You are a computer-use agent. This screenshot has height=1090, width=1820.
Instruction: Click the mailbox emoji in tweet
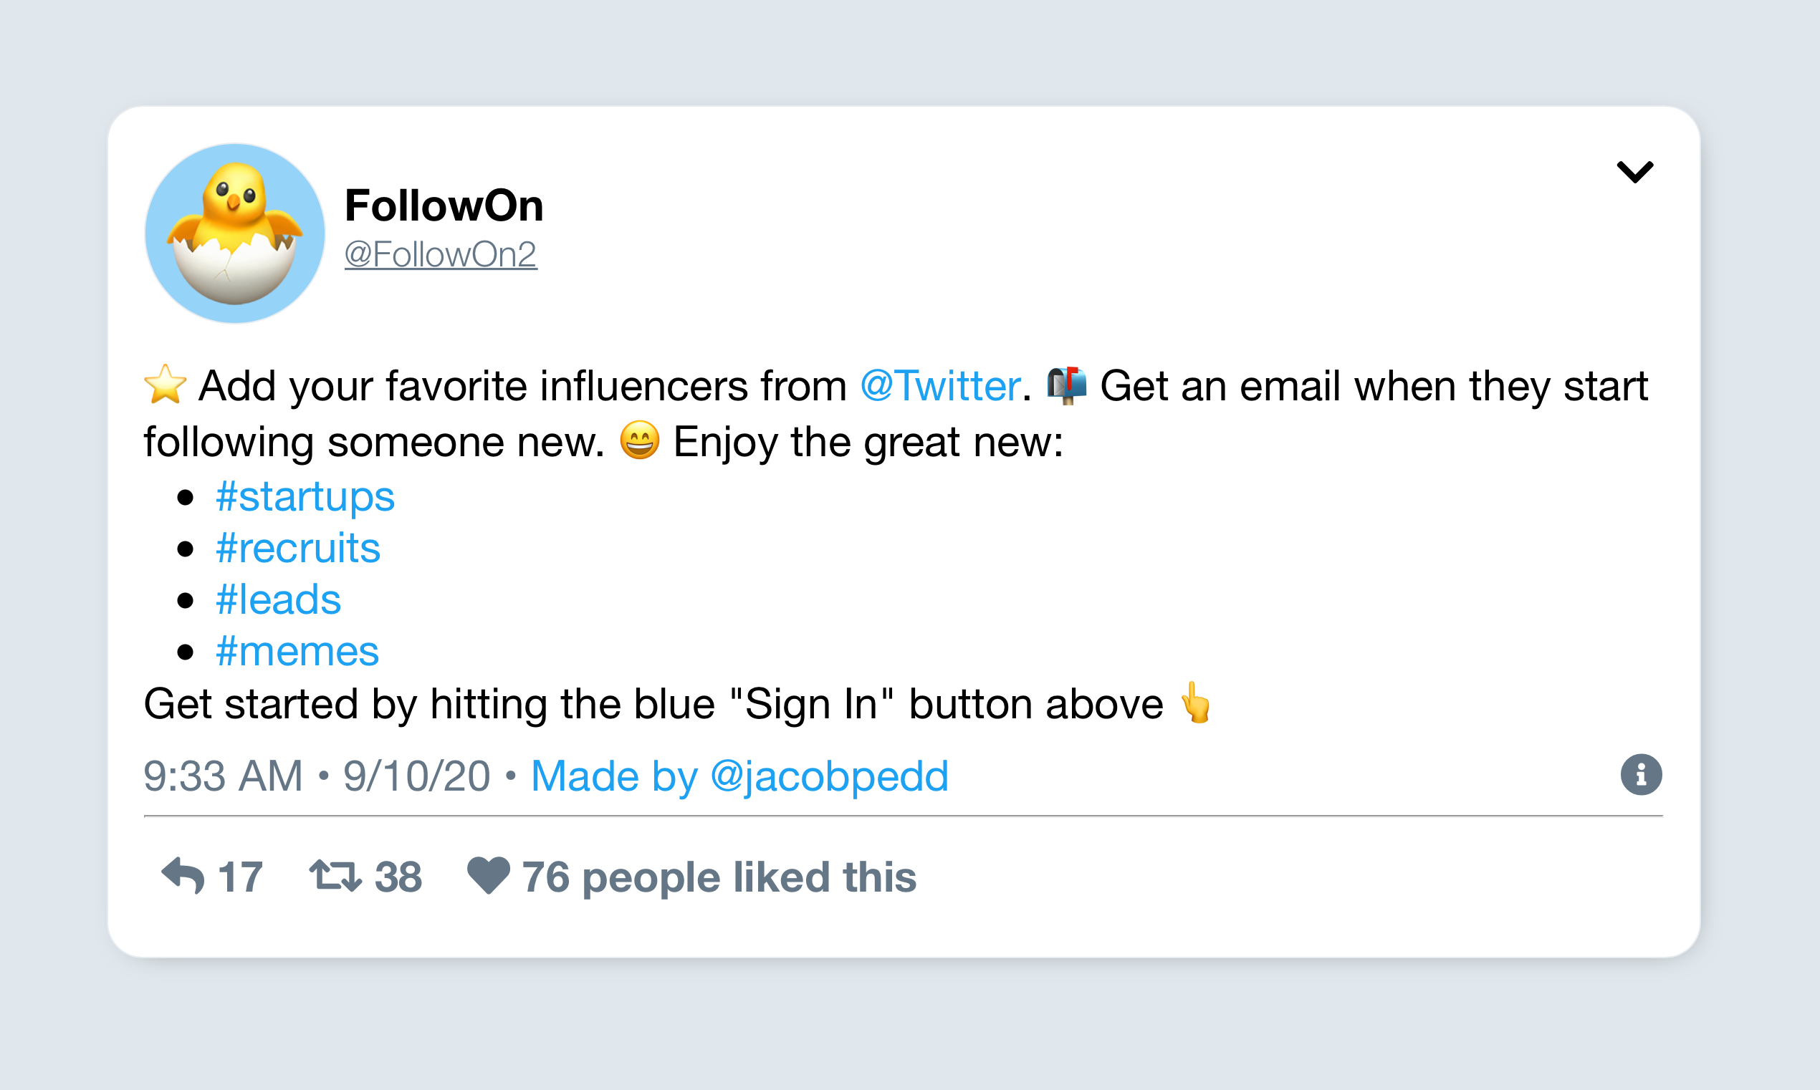point(1066,385)
